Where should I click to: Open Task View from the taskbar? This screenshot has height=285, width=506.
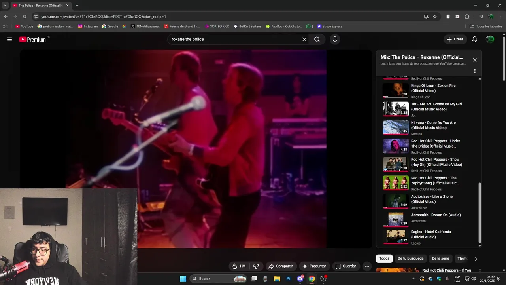point(254,279)
